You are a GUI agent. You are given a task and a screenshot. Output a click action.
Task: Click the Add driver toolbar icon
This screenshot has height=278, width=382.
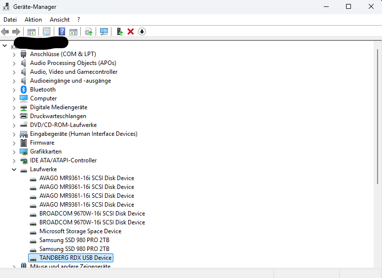pyautogui.click(x=120, y=31)
